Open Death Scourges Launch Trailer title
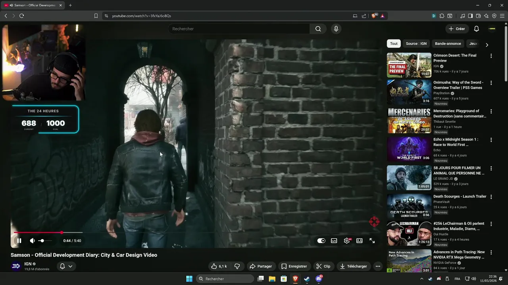Viewport: 508px width, 285px height. click(x=460, y=196)
